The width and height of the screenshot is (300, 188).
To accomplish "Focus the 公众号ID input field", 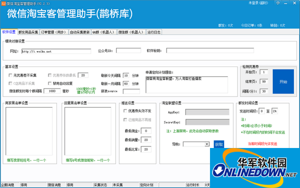I will pyautogui.click(x=128, y=50).
